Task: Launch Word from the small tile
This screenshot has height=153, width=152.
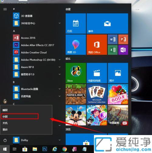Action: (x=113, y=39)
